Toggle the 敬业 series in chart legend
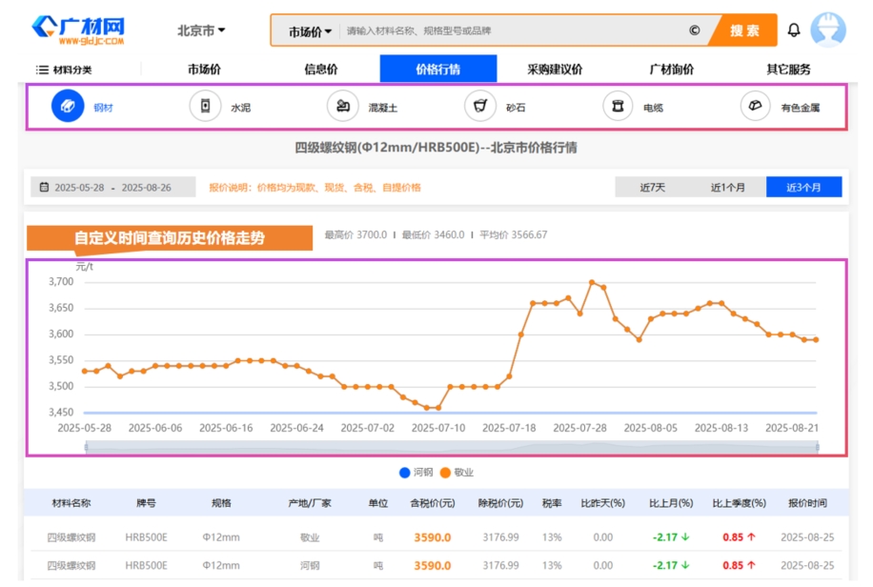This screenshot has height=587, width=873. pyautogui.click(x=457, y=472)
